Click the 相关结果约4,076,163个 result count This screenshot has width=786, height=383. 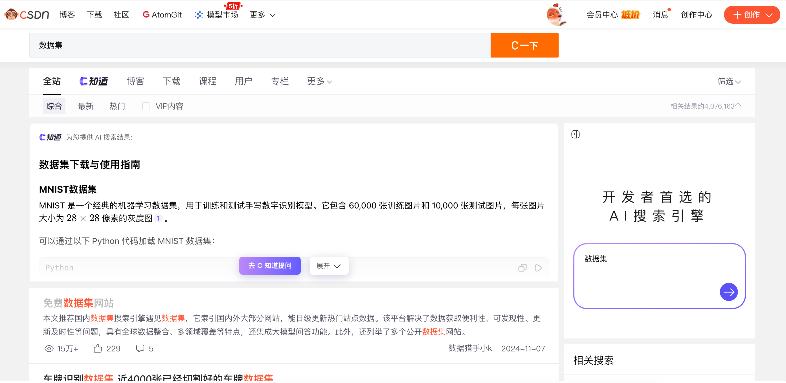pyautogui.click(x=705, y=106)
